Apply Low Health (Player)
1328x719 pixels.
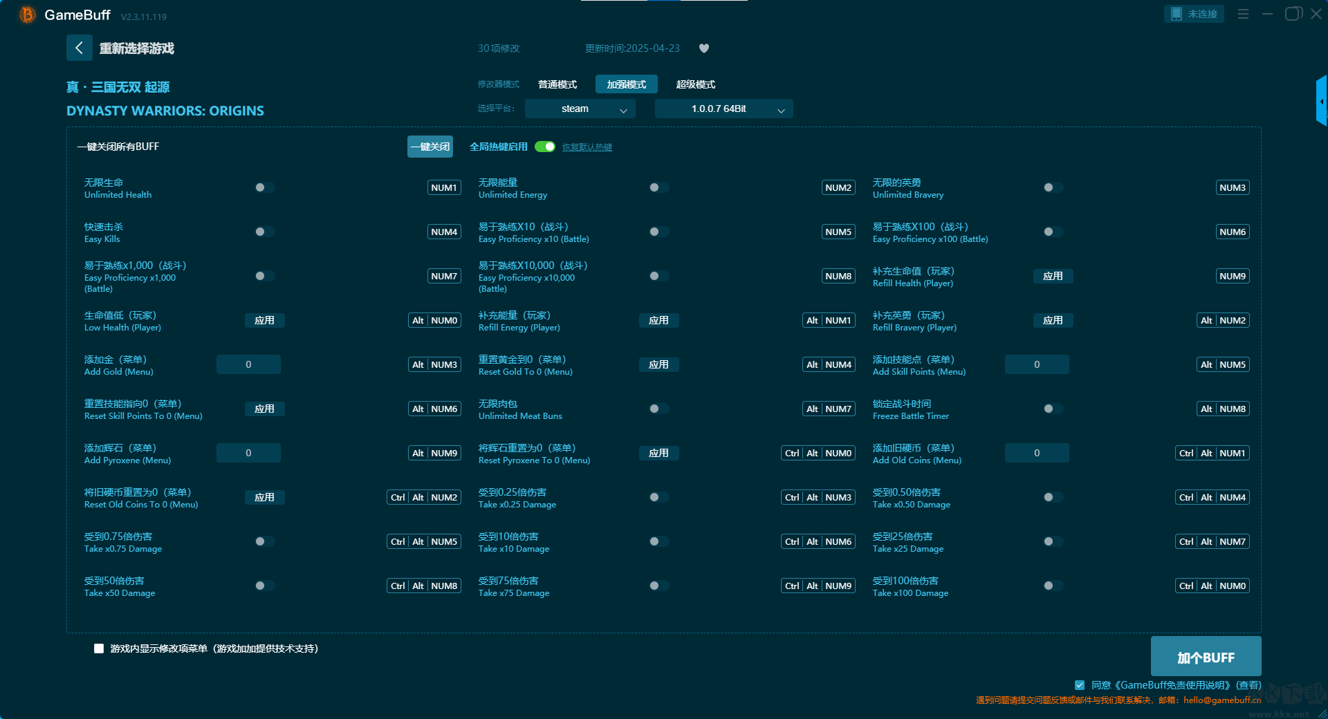pyautogui.click(x=264, y=320)
